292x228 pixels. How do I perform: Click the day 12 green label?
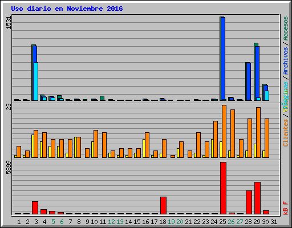pos(111,222)
